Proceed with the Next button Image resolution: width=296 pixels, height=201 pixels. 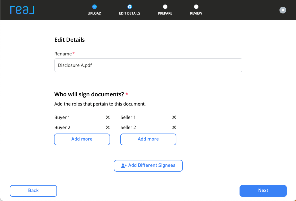pos(263,191)
